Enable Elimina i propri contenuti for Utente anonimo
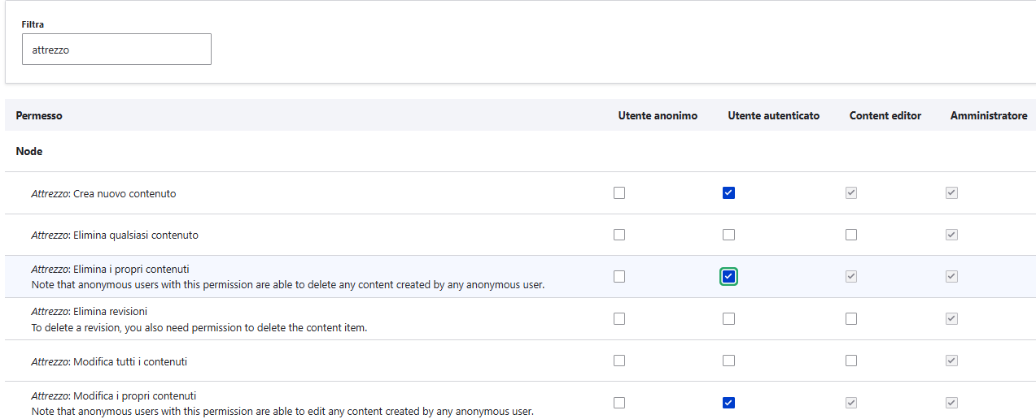 (619, 277)
